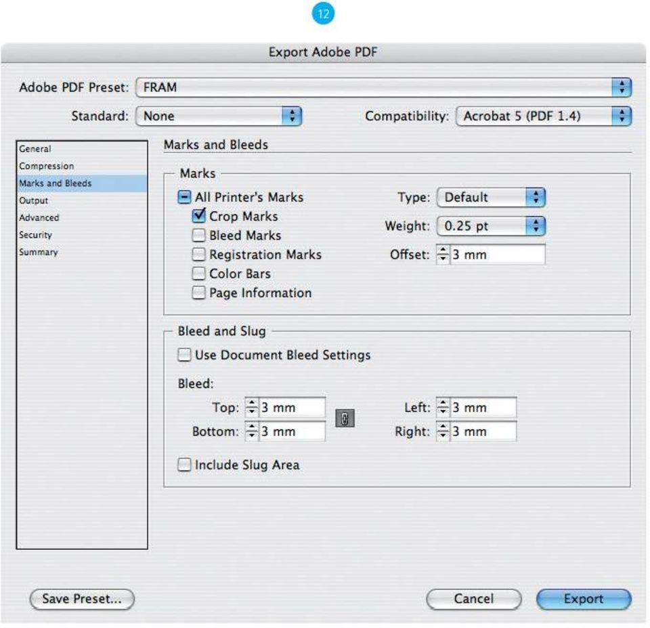Click the Right bleed stepper arrows
The image size is (650, 628).
[x=443, y=431]
